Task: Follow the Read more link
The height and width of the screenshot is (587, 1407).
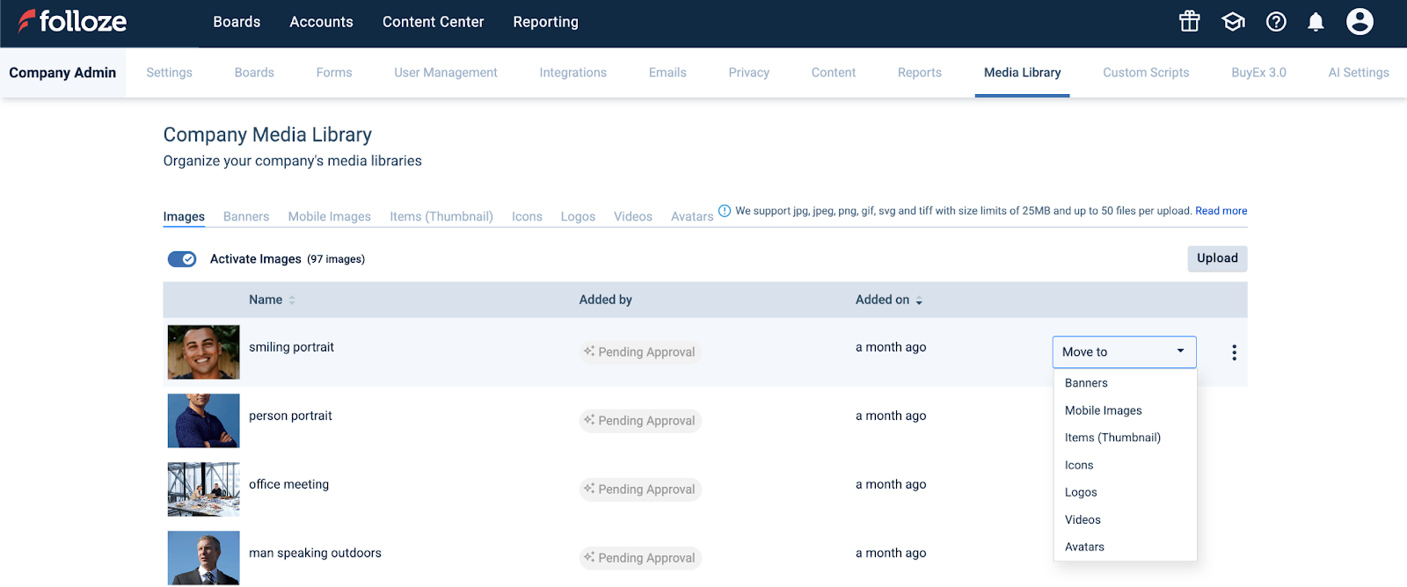Action: coord(1221,211)
